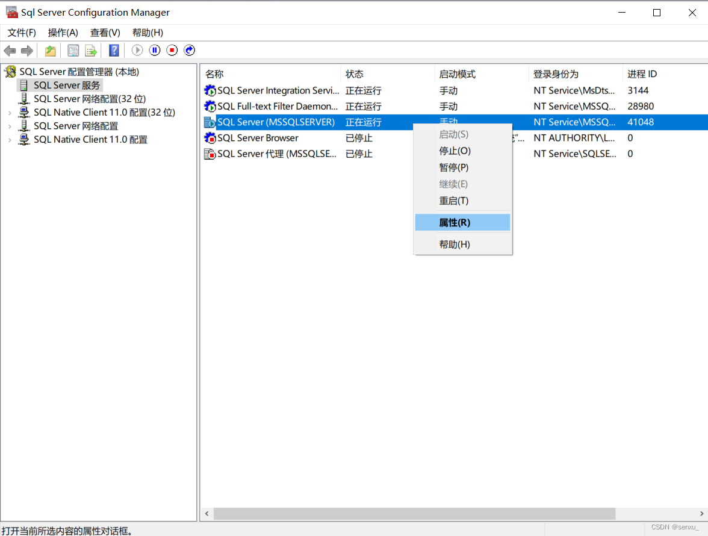This screenshot has width=708, height=536.
Task: Click the SQL Native Client 11.0 配置 icon
Action: [x=24, y=140]
